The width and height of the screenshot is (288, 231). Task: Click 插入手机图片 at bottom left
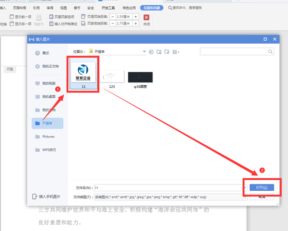tap(49, 196)
